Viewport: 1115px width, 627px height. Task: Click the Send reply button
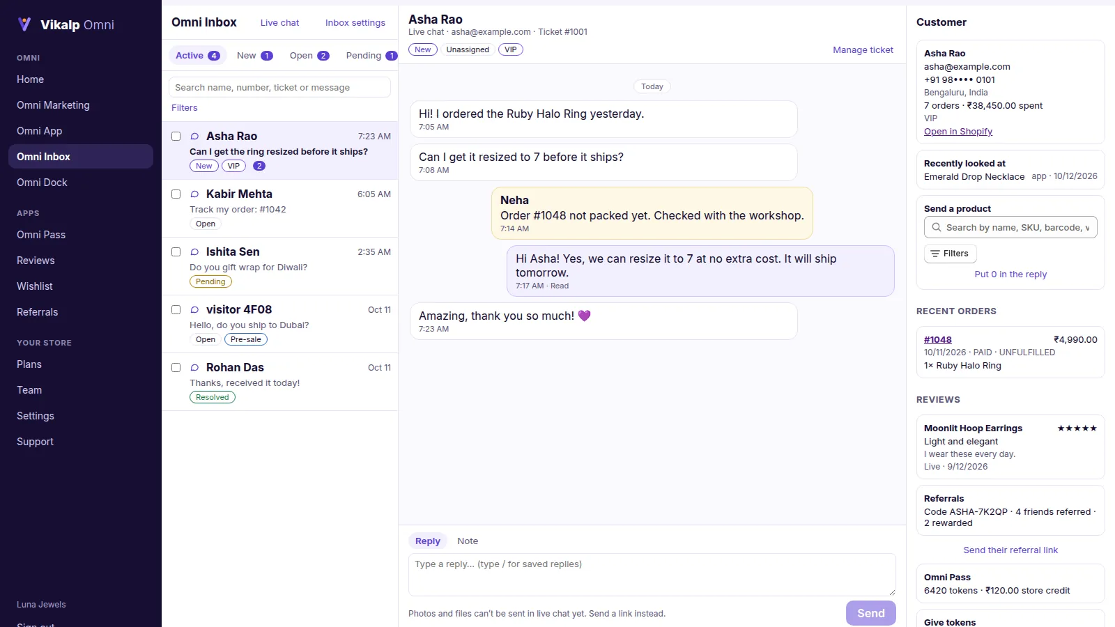[x=871, y=613]
